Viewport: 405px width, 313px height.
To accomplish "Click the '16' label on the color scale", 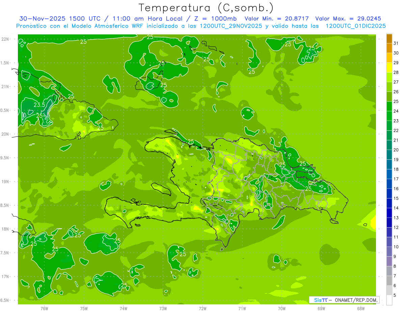I will pos(396,189).
